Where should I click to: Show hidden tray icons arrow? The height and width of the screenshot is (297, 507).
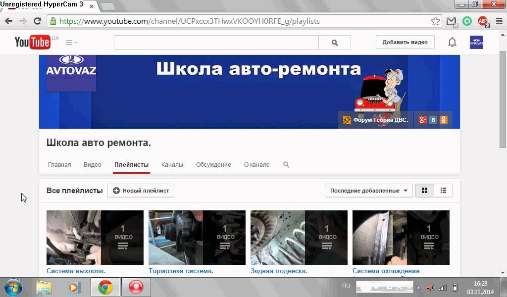coord(418,288)
